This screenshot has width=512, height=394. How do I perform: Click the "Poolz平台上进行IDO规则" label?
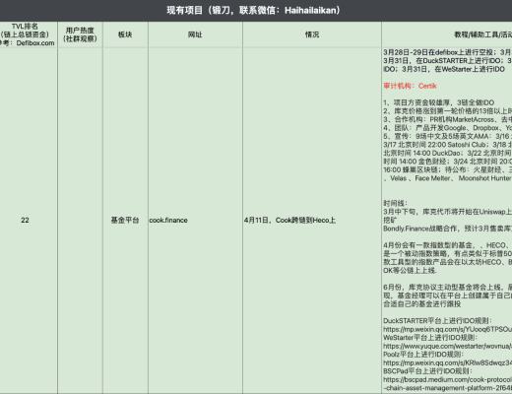tap(423, 355)
